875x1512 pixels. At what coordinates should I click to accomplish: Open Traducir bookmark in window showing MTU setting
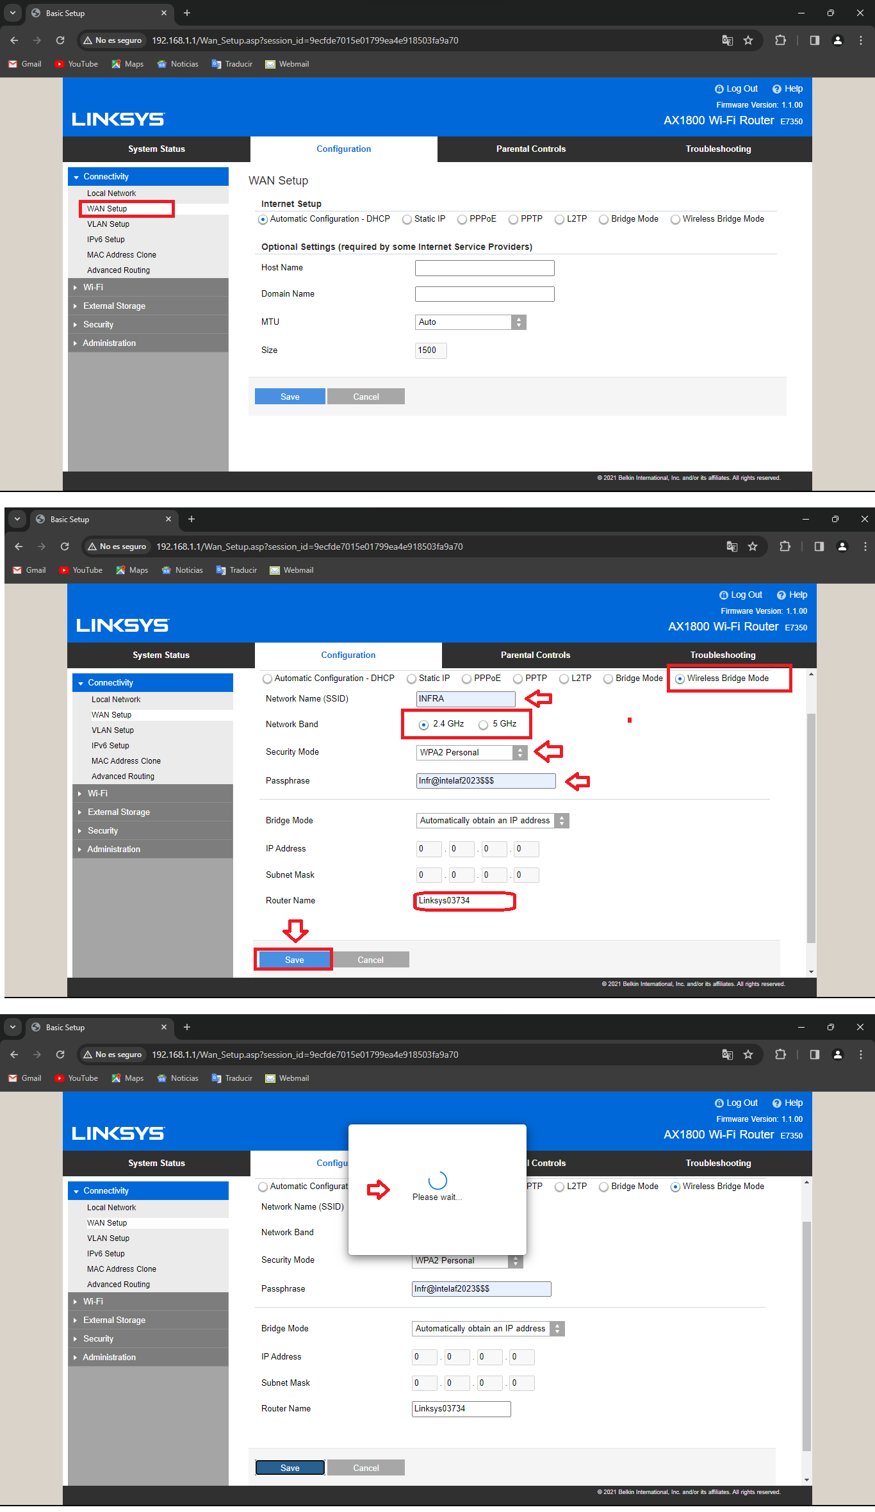coord(232,64)
